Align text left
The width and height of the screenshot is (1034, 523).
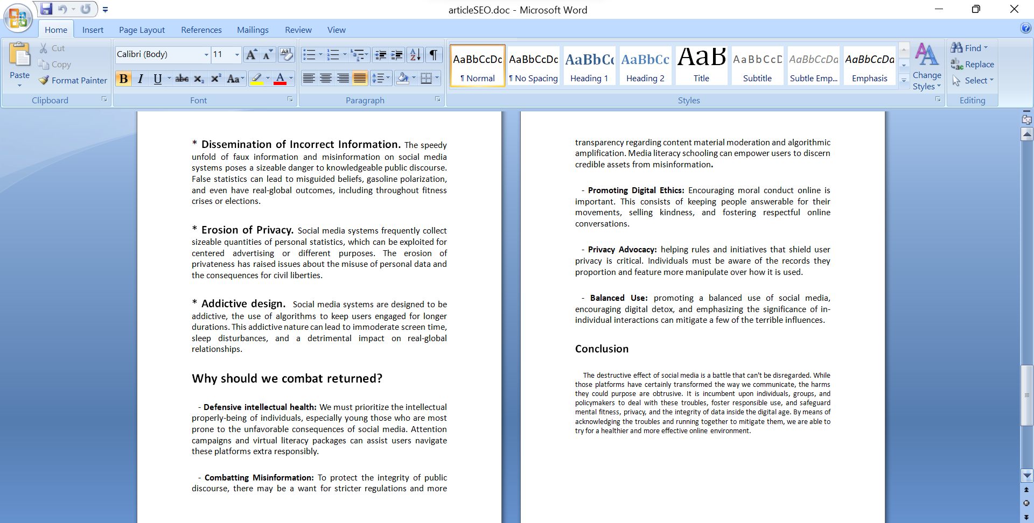(x=309, y=79)
